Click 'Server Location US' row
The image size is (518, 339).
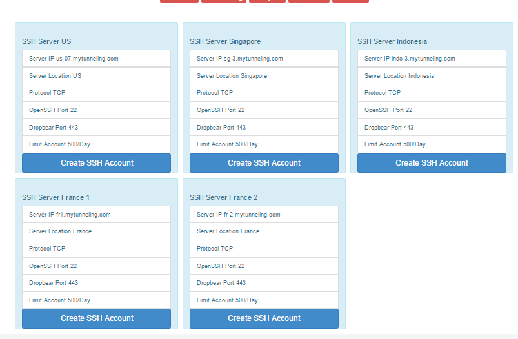97,75
